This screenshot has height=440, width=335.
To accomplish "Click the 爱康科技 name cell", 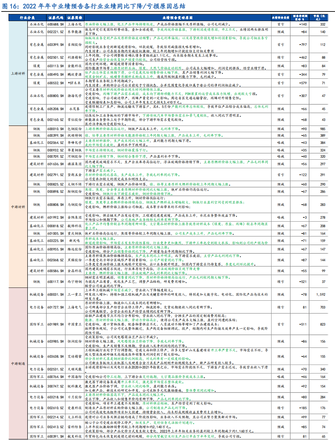I will coord(75,408).
